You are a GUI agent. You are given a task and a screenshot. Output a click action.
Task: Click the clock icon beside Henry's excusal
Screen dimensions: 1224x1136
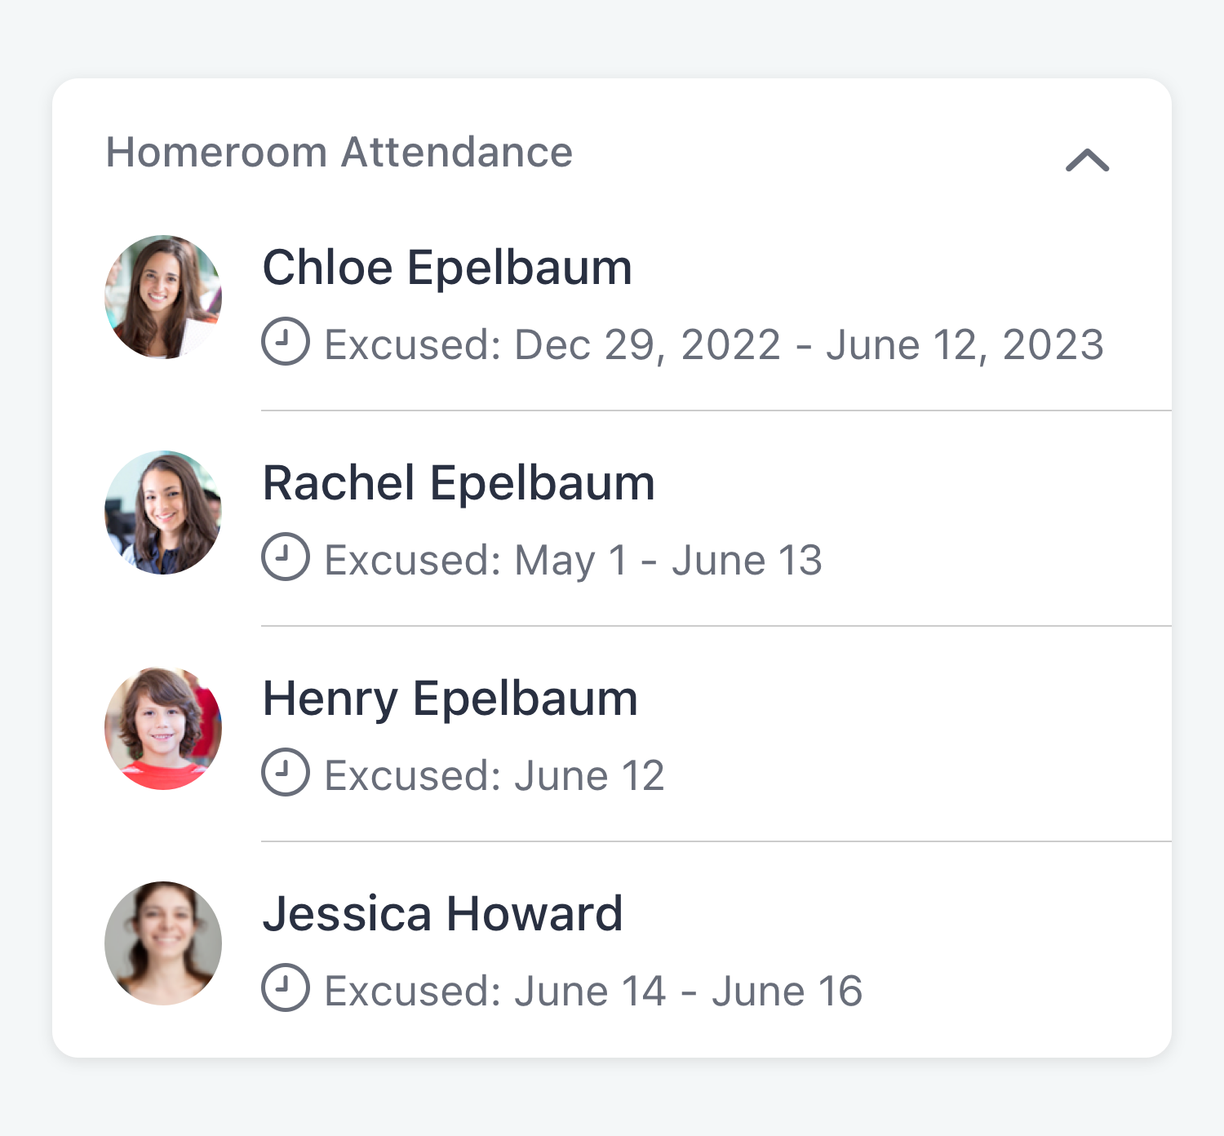pos(286,772)
